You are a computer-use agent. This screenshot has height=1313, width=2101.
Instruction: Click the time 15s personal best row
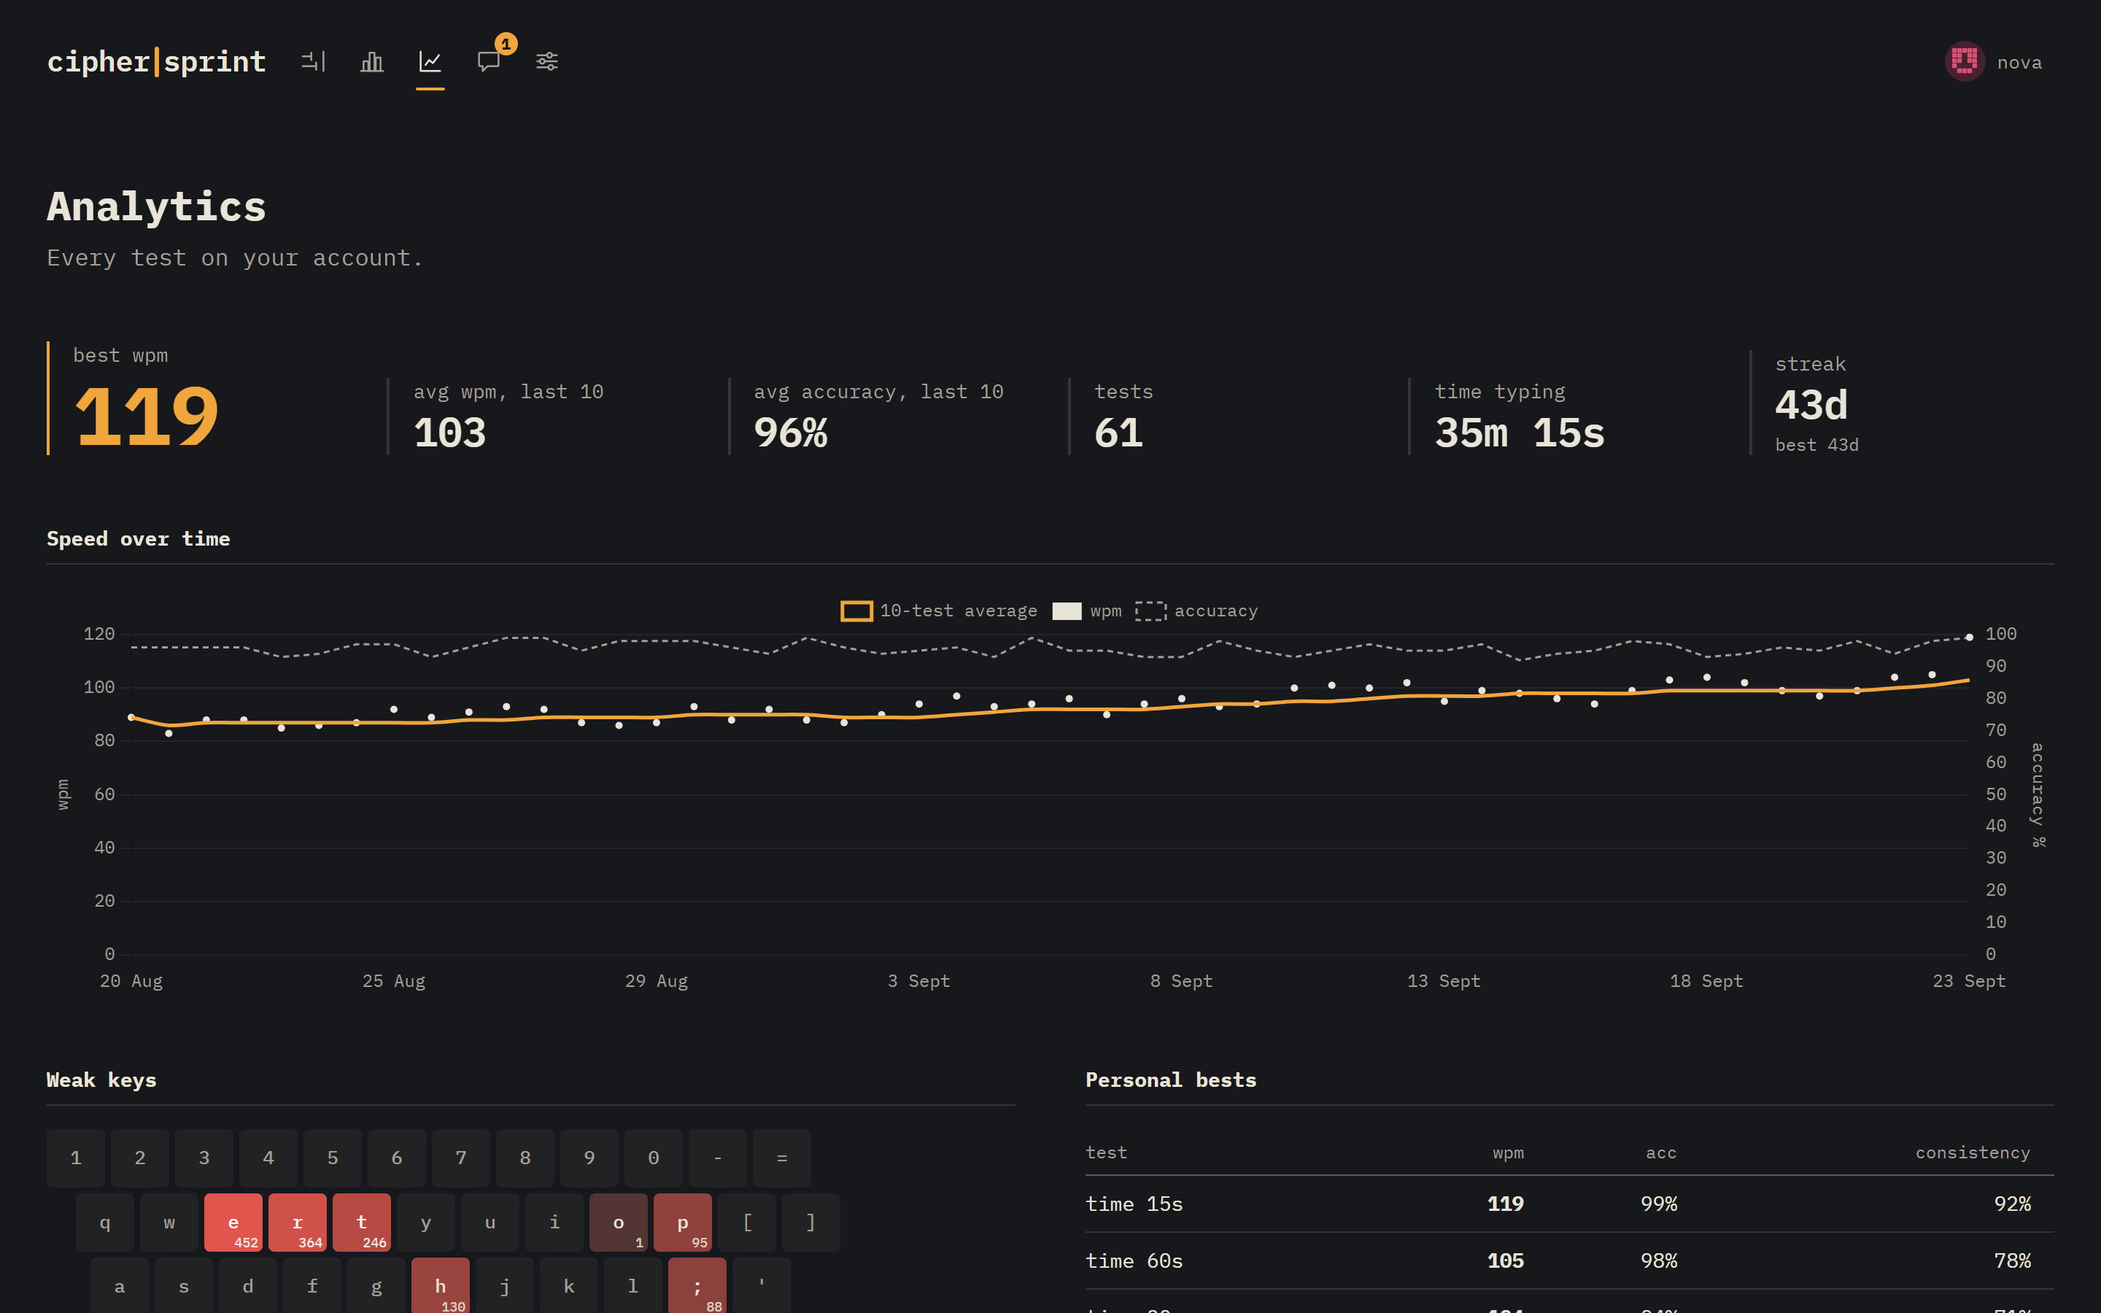[x=1568, y=1204]
